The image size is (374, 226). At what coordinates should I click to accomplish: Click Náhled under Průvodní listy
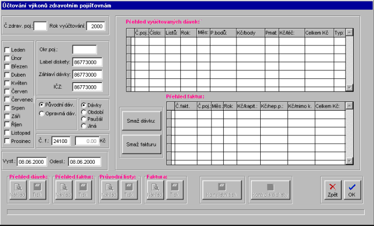click(109, 190)
